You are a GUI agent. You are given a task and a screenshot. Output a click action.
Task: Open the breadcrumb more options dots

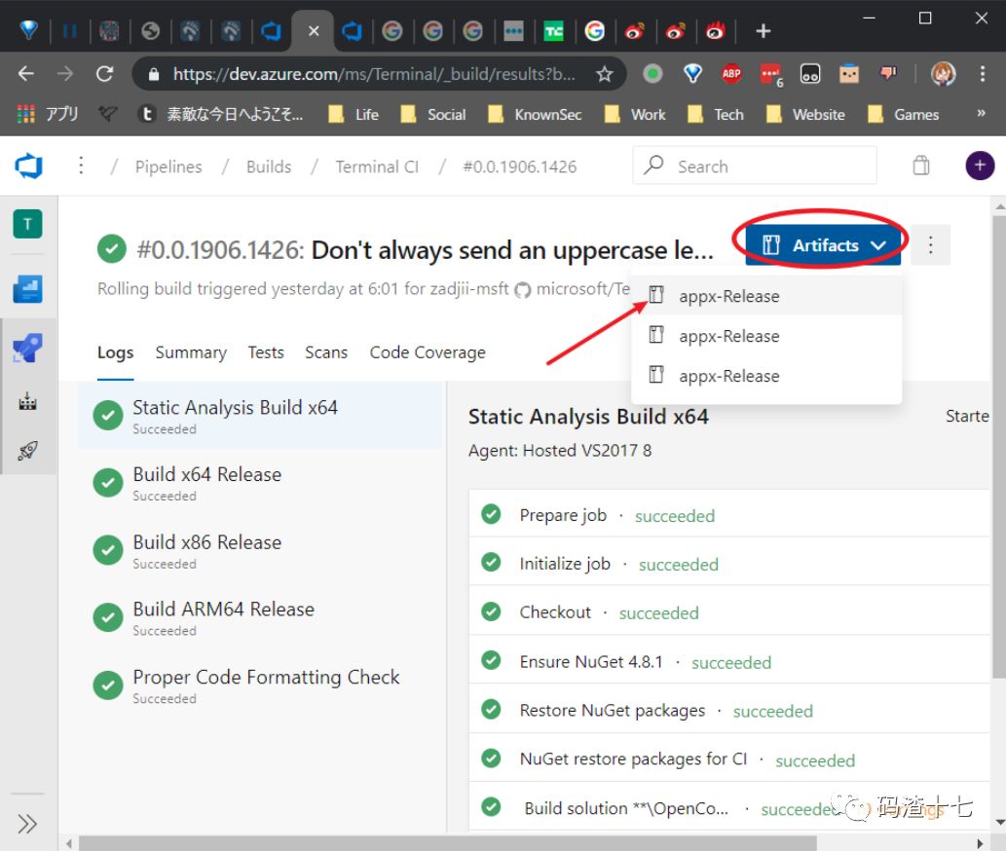click(x=81, y=166)
